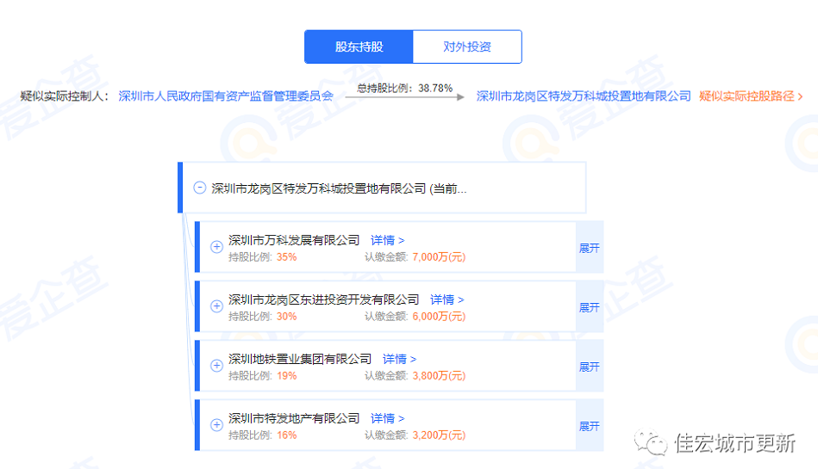Screen dimensions: 818x469
Task: Expand the 深圳市万科发展有限公司 row with 展开
Action: click(x=589, y=248)
